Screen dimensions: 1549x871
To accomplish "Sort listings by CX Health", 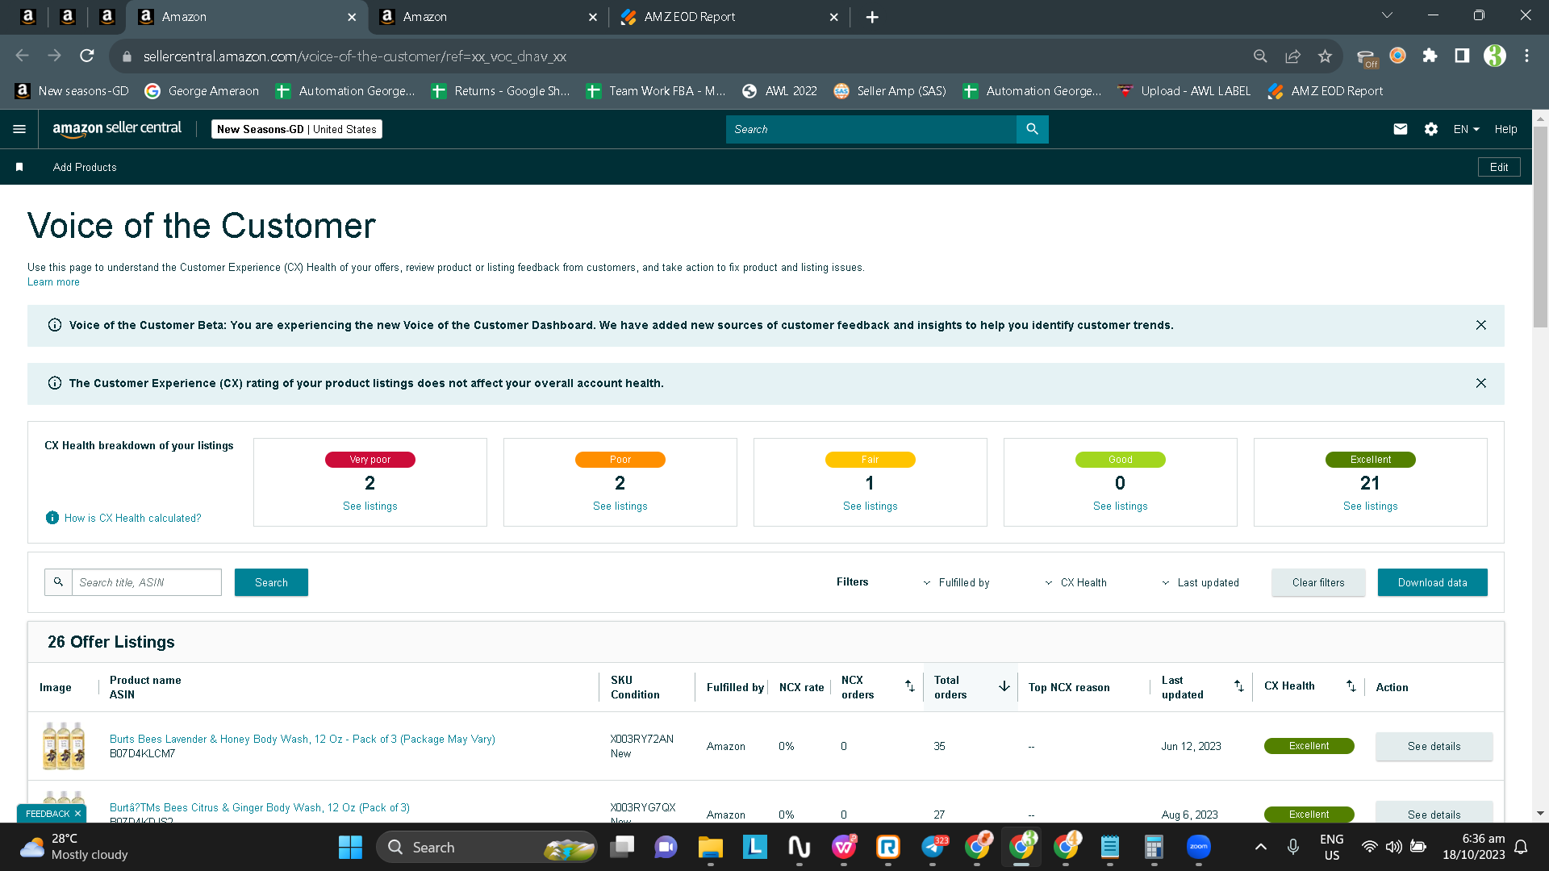I will (1351, 686).
